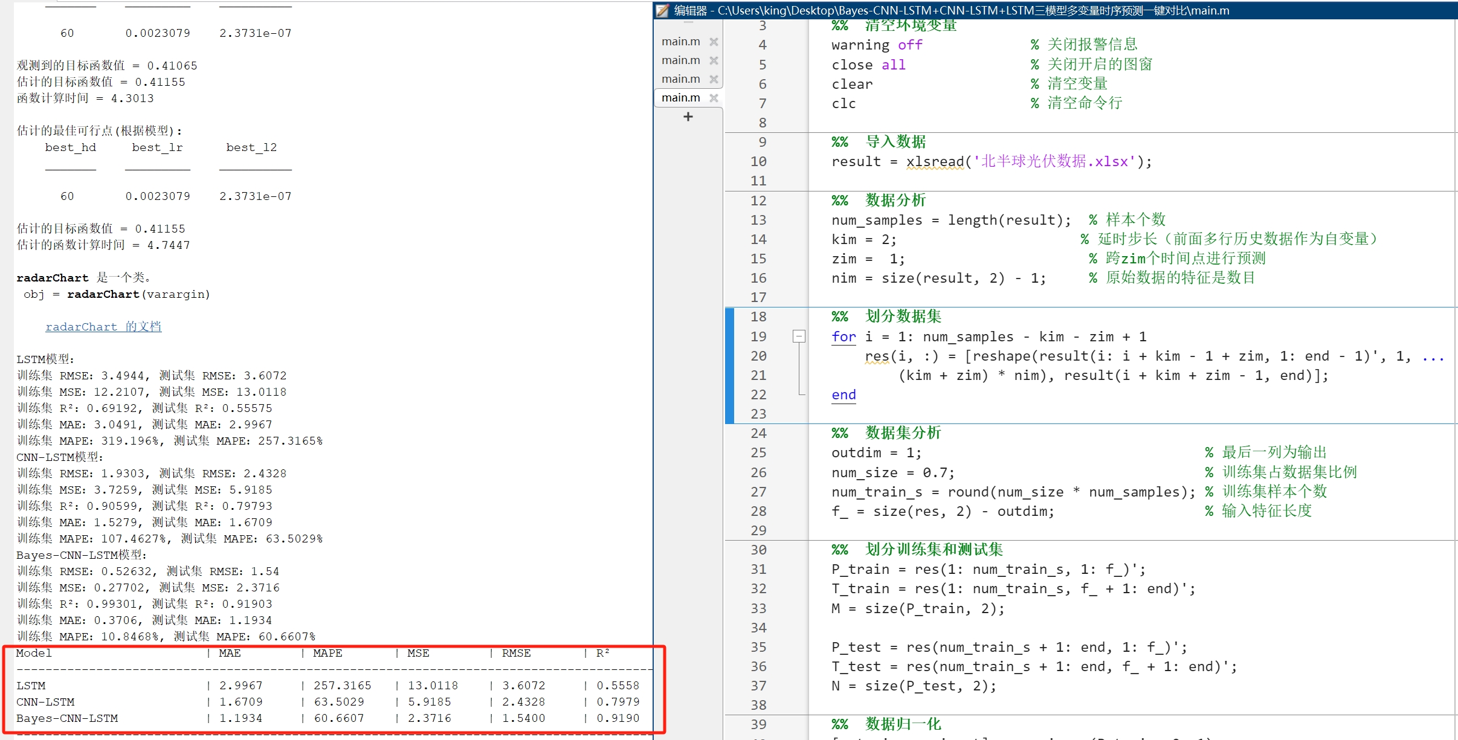Viewport: 1458px width, 740px height.
Task: Place cursor on 'warning off' code line
Action: 877,45
